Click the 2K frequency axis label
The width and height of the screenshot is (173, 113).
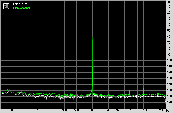(108, 110)
